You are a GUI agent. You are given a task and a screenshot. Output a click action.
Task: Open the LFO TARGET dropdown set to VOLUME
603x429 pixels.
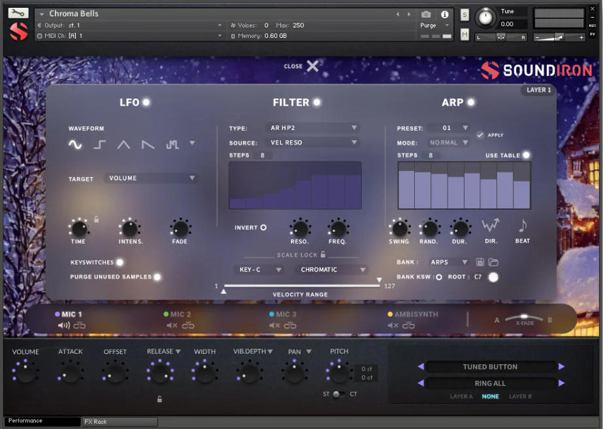(150, 178)
